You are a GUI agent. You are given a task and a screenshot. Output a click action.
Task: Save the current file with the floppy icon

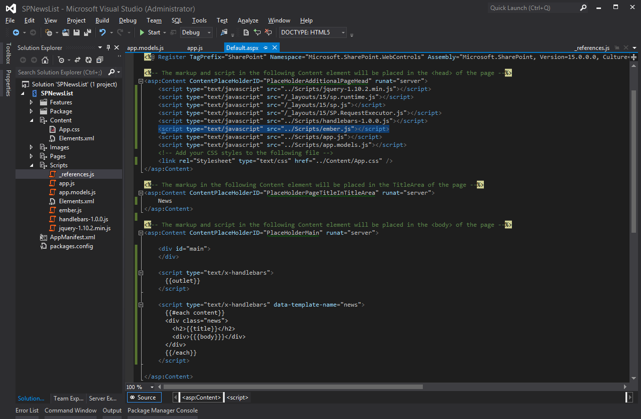pyautogui.click(x=77, y=32)
